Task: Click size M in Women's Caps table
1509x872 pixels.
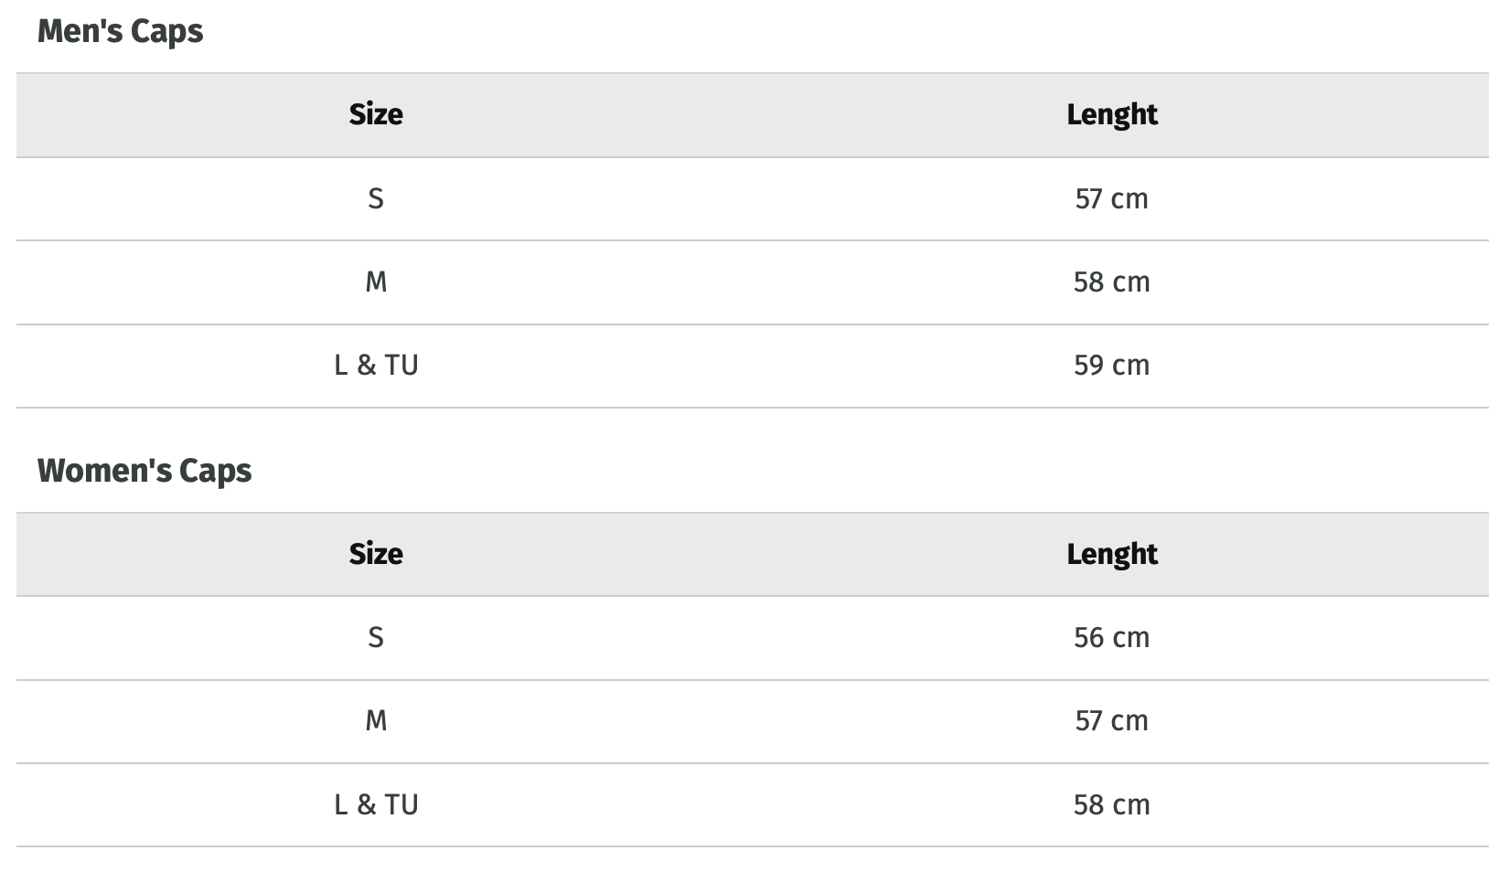Action: coord(376,721)
